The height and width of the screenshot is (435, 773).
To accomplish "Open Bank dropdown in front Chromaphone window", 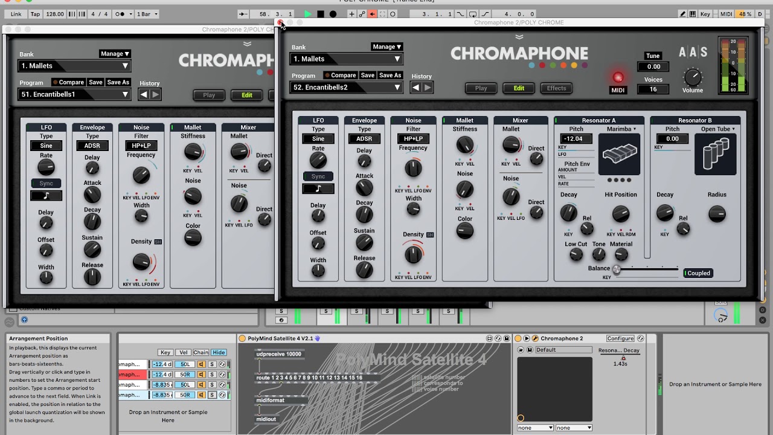I will tap(347, 59).
